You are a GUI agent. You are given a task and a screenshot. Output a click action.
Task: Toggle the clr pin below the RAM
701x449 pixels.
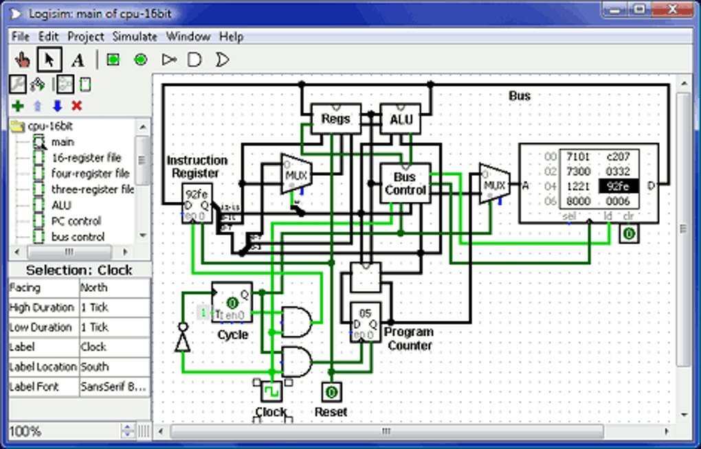coord(629,233)
